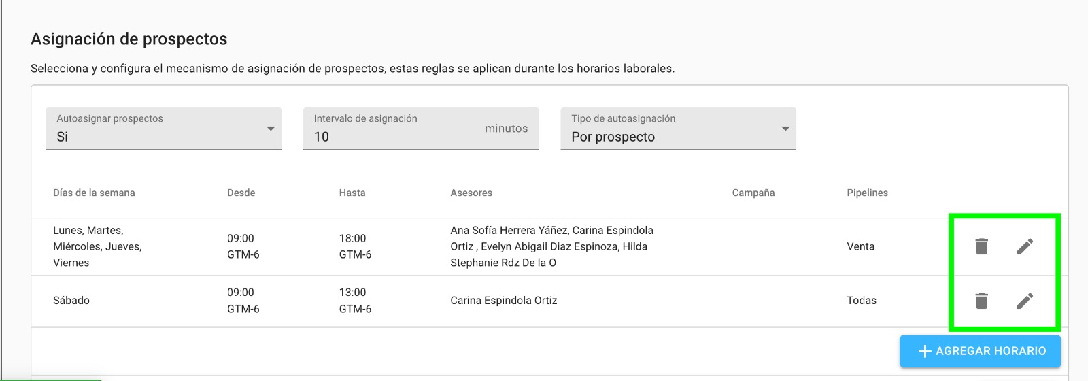Click the Venta pipeline cell
This screenshot has width=1088, height=381.
click(861, 246)
